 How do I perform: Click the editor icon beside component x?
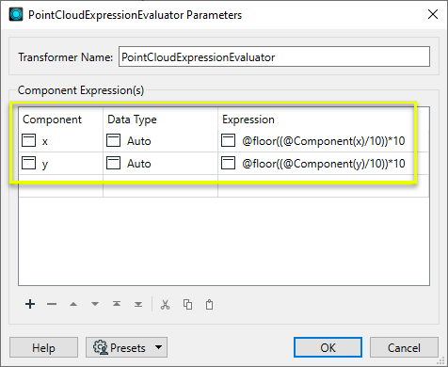[x=28, y=140]
